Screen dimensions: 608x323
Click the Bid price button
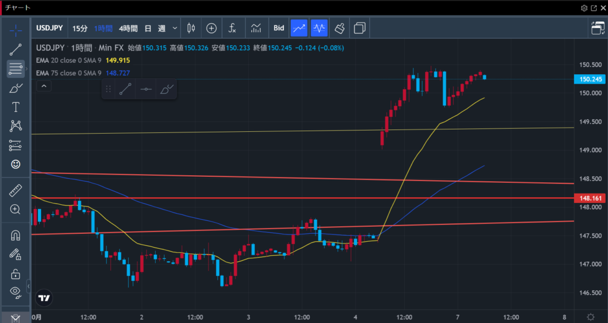pos(278,28)
